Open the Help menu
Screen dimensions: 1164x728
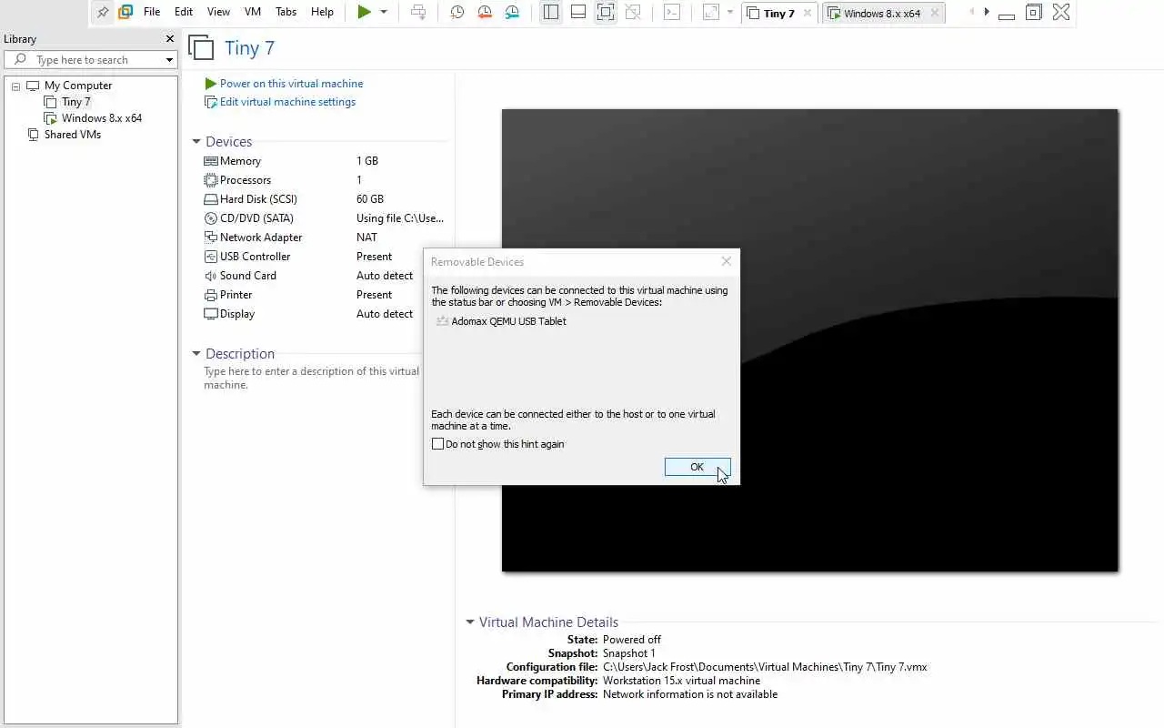click(x=322, y=12)
